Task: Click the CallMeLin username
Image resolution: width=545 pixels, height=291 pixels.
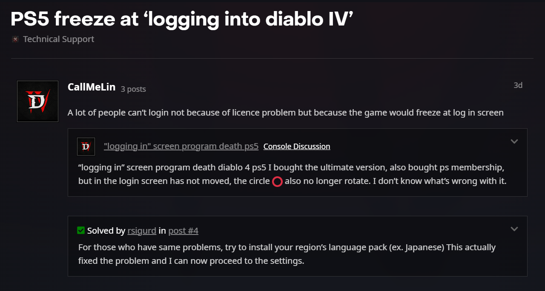Action: [92, 87]
